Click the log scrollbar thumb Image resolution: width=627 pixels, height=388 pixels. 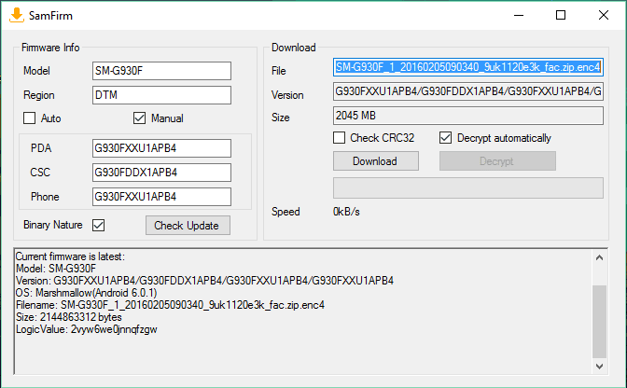pos(599,322)
